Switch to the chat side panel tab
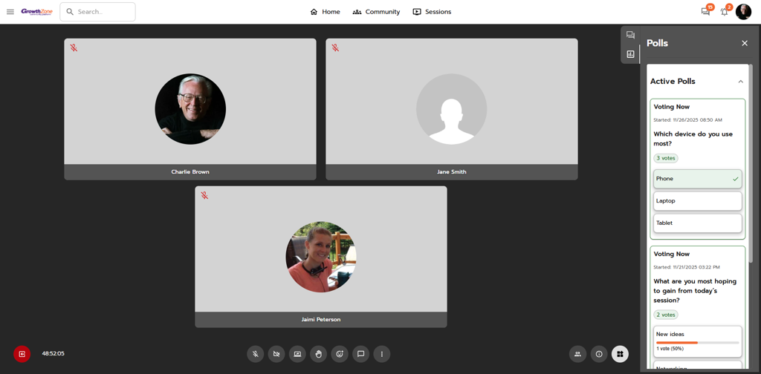 [630, 35]
